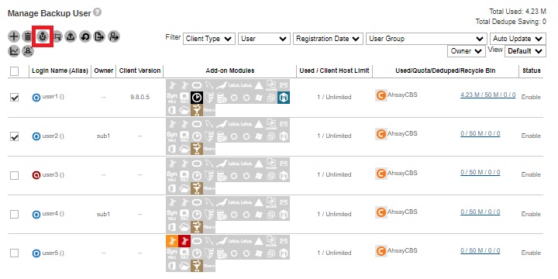Viewport: 558px width, 279px height.
Task: Add a new backup user with the plus icon
Action: pos(14,36)
